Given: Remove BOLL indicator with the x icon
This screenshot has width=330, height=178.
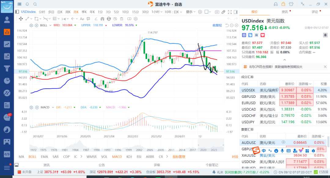Looking at the screenshot, I should (36, 25).
